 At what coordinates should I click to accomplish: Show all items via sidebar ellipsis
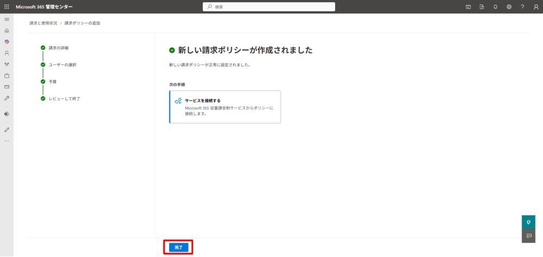[7, 141]
